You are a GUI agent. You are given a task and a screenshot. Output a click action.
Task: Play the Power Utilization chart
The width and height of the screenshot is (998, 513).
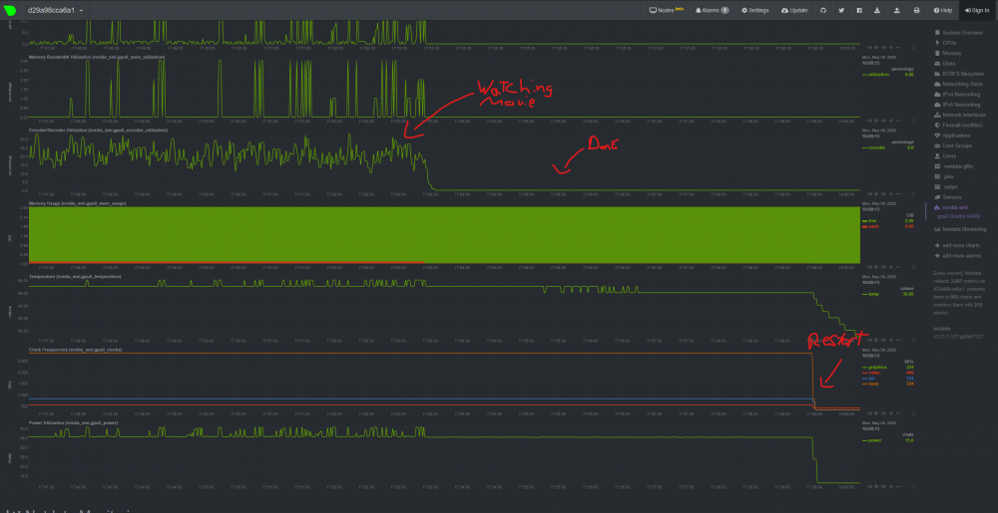(x=876, y=486)
